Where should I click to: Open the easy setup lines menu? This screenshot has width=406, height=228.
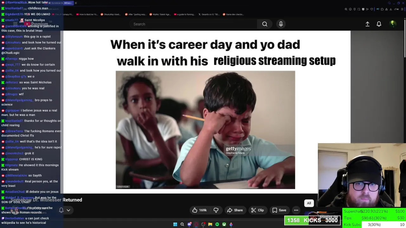[x=402, y=9]
